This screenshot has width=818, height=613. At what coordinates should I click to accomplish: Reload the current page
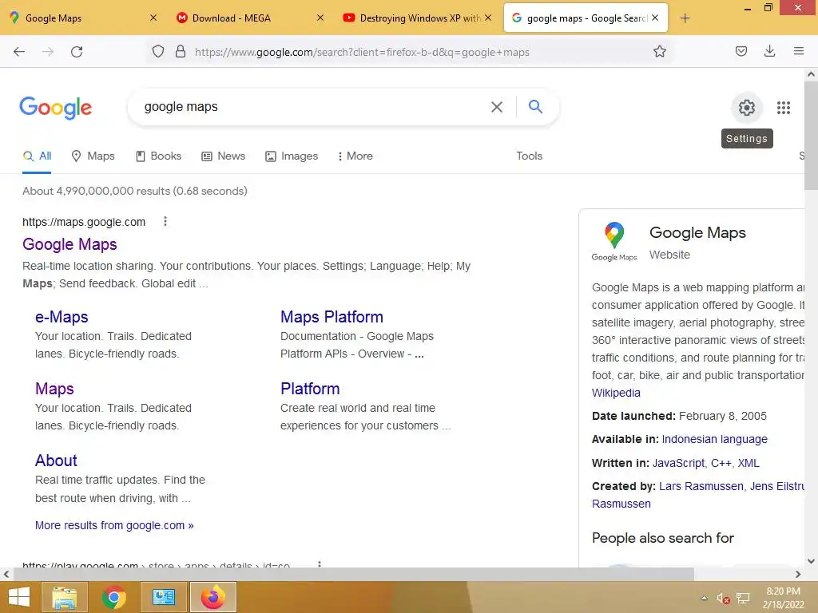click(77, 52)
